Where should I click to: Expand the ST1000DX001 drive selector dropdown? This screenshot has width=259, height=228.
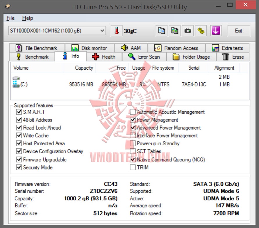coord(57,31)
